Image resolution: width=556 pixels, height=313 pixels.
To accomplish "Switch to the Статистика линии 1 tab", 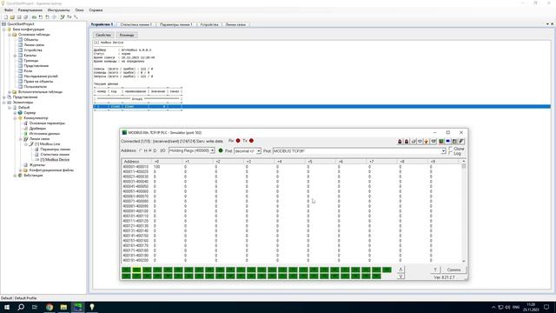I will pyautogui.click(x=136, y=24).
